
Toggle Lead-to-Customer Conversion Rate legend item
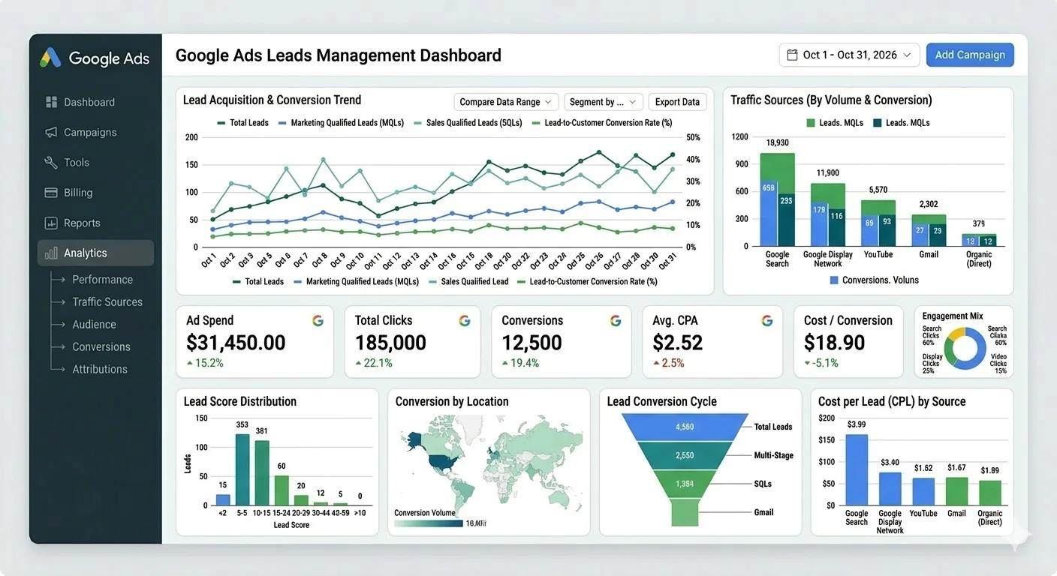pos(601,123)
